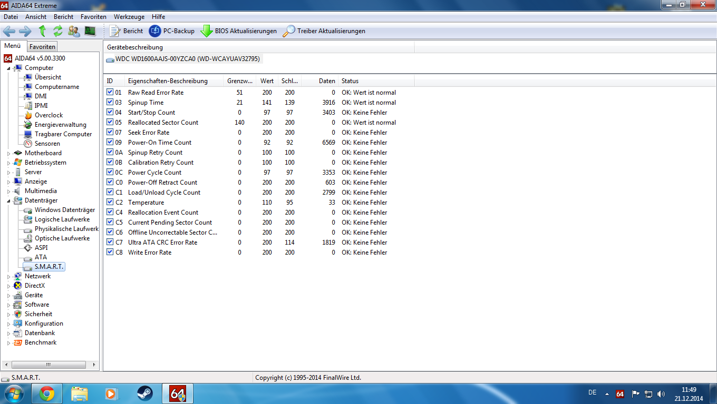Sort by the Status column header

pyautogui.click(x=376, y=81)
